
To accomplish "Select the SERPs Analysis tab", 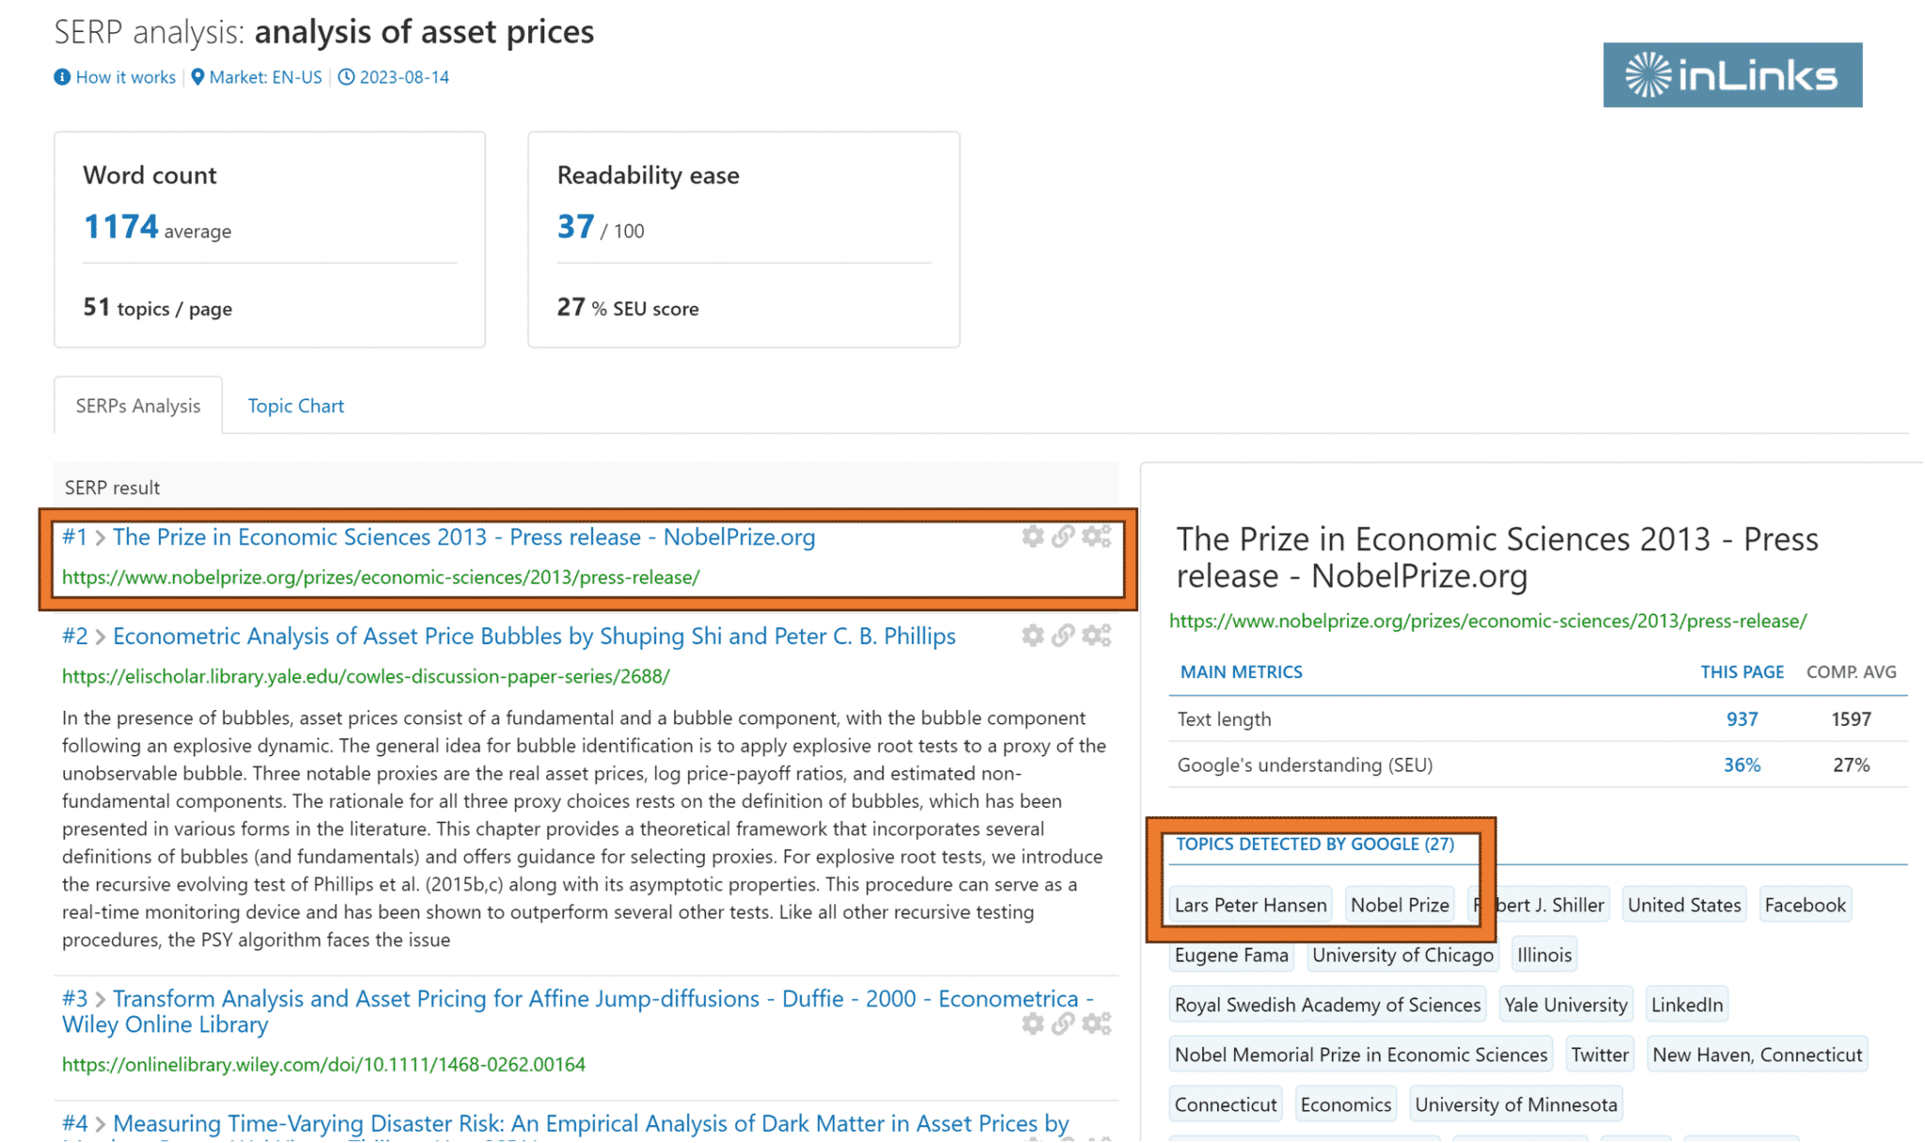I will point(138,406).
